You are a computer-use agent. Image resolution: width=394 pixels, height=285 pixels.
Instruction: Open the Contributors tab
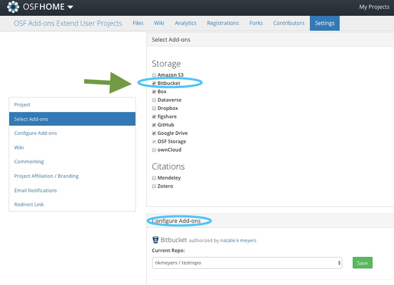pos(289,23)
